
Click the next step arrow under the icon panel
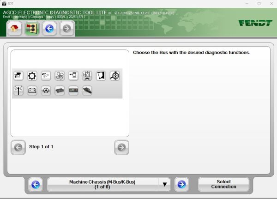121,147
